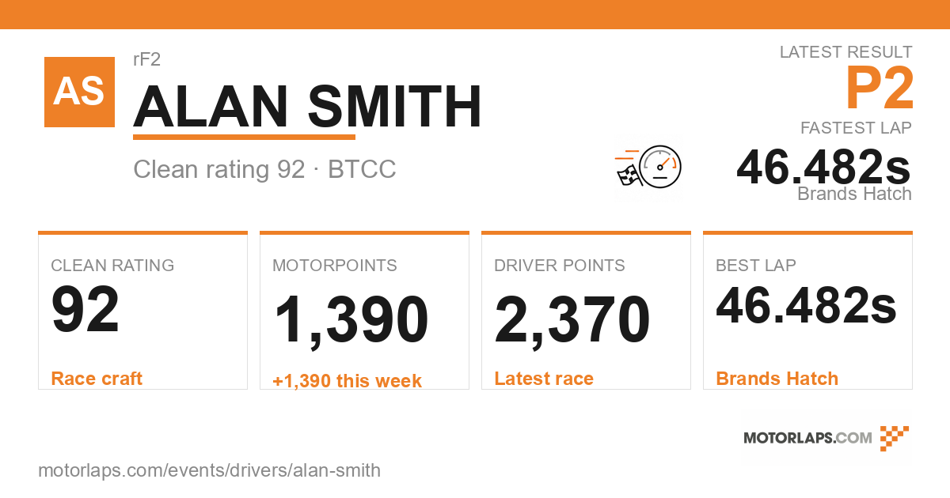Click the rF2 label above the name
This screenshot has height=498, width=950.
tap(147, 59)
